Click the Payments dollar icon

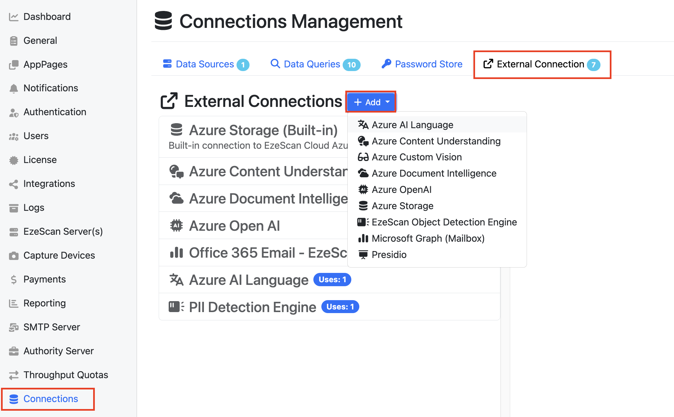click(14, 280)
